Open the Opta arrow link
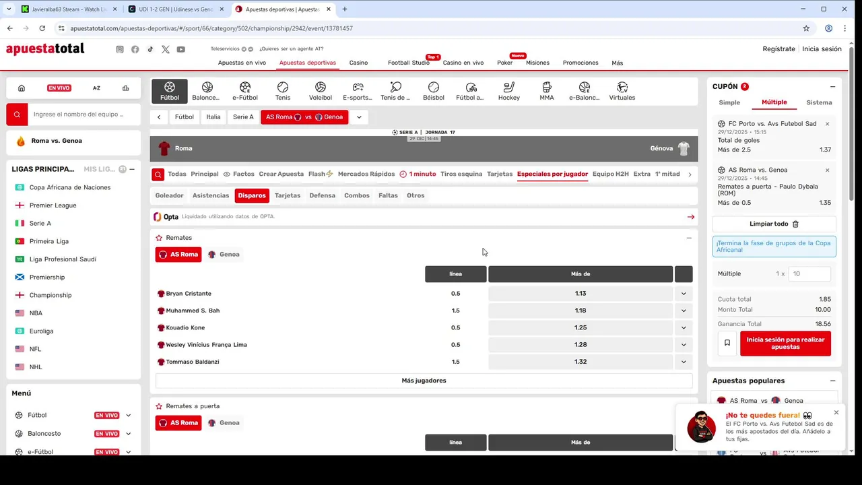The height and width of the screenshot is (485, 862). tap(690, 217)
